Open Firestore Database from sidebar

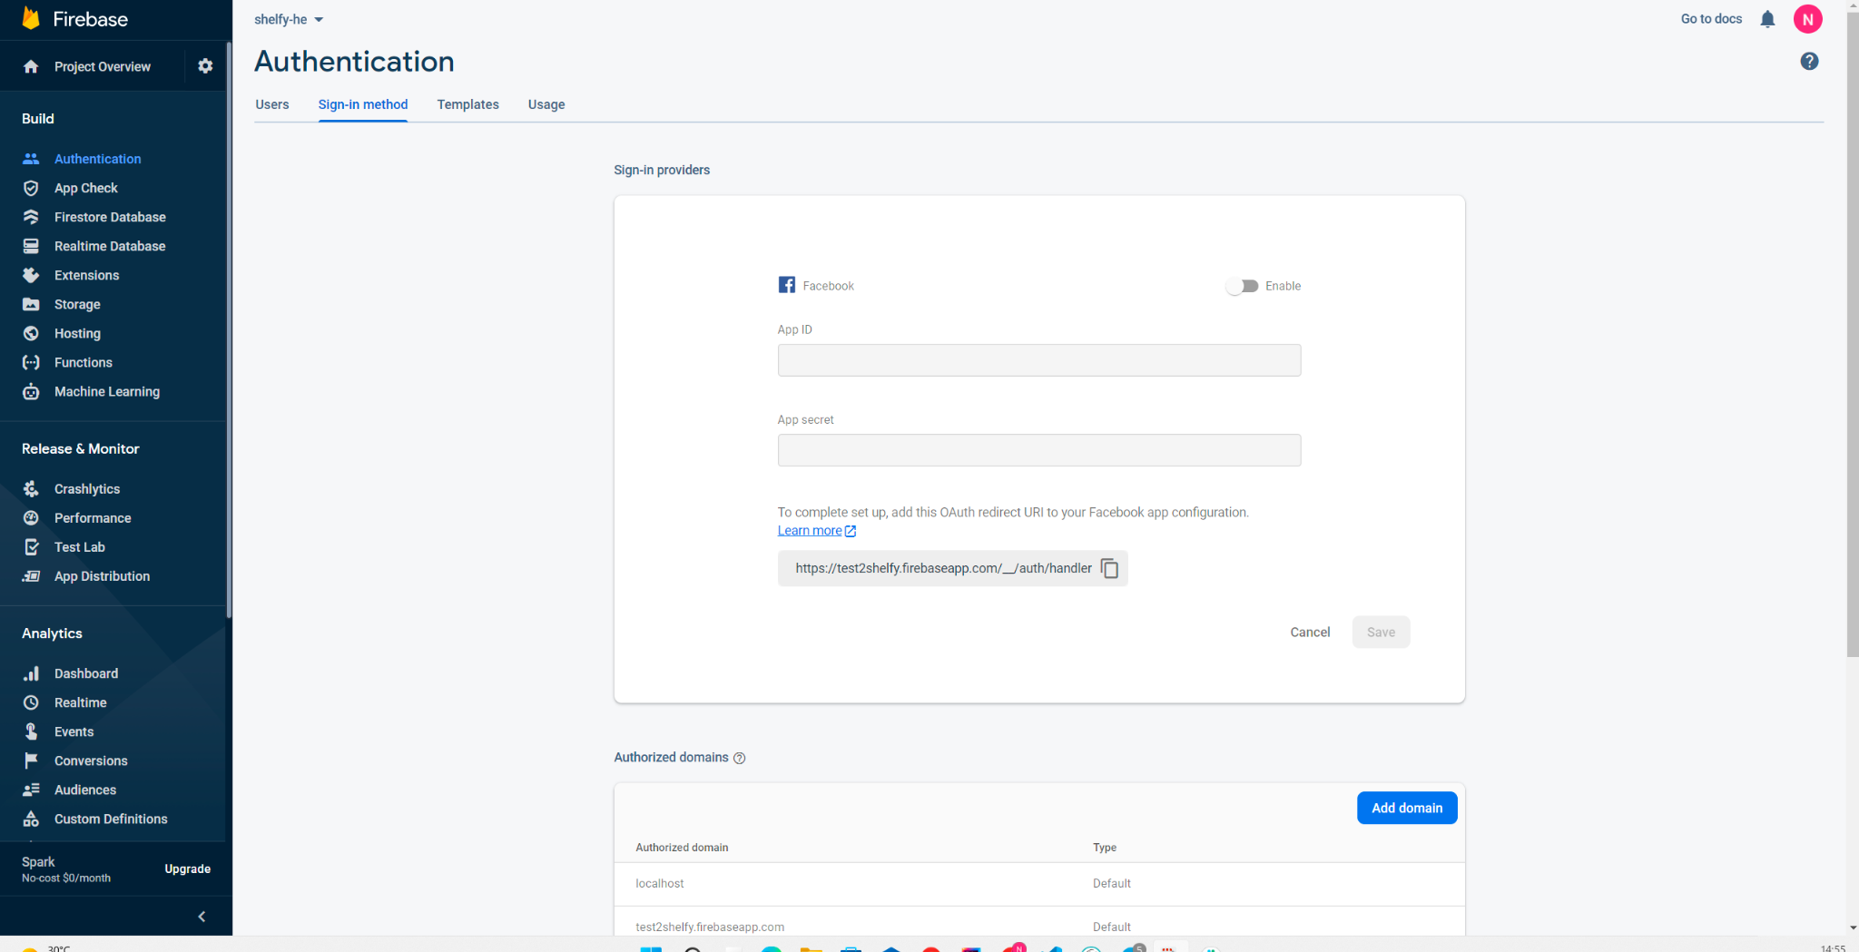point(110,217)
